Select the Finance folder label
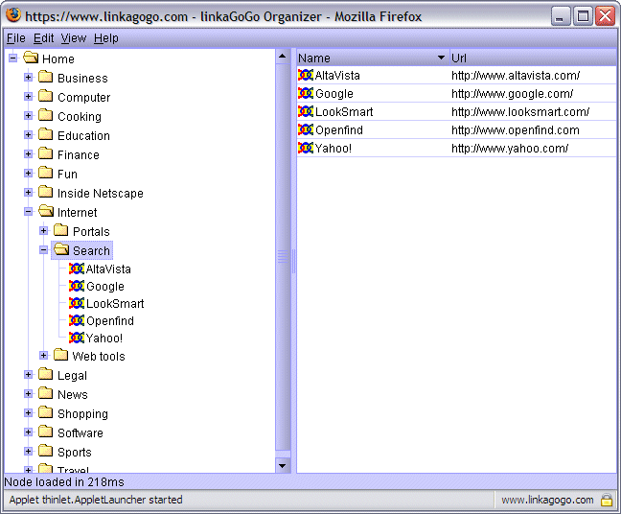Screen dimensions: 621x514 click(x=79, y=154)
